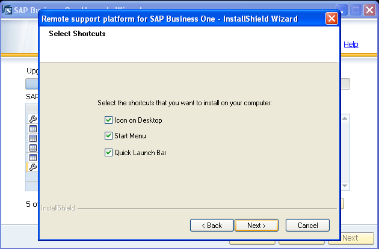
Task: Click the greyed-out Next button behind the wizard
Action: click(x=351, y=238)
